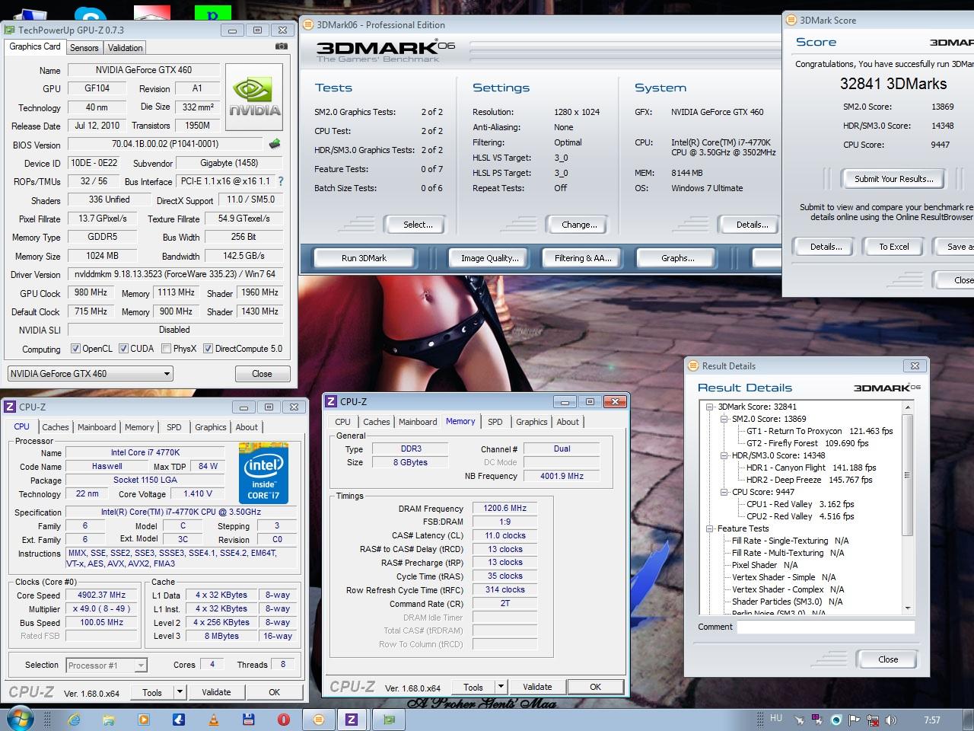Click the Intel Core i7 logo in CPU-Z
Viewport: 974px width, 731px height.
pyautogui.click(x=263, y=471)
